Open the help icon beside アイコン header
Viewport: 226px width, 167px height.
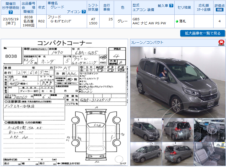point(84,11)
